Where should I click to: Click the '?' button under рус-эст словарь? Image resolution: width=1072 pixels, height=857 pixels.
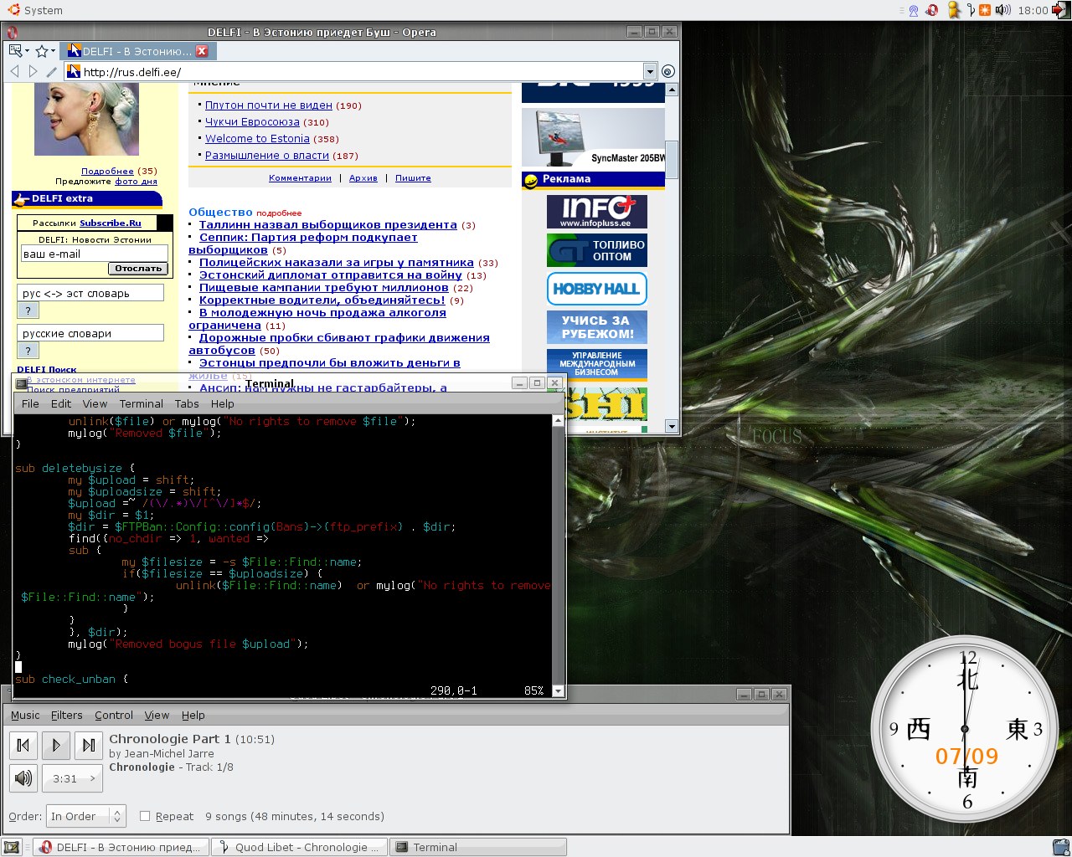point(28,310)
